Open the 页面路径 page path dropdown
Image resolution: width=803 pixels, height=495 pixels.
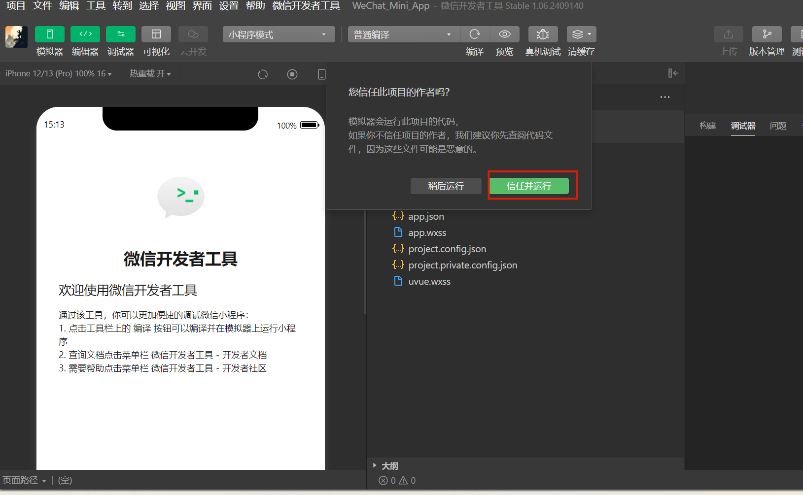pos(24,480)
